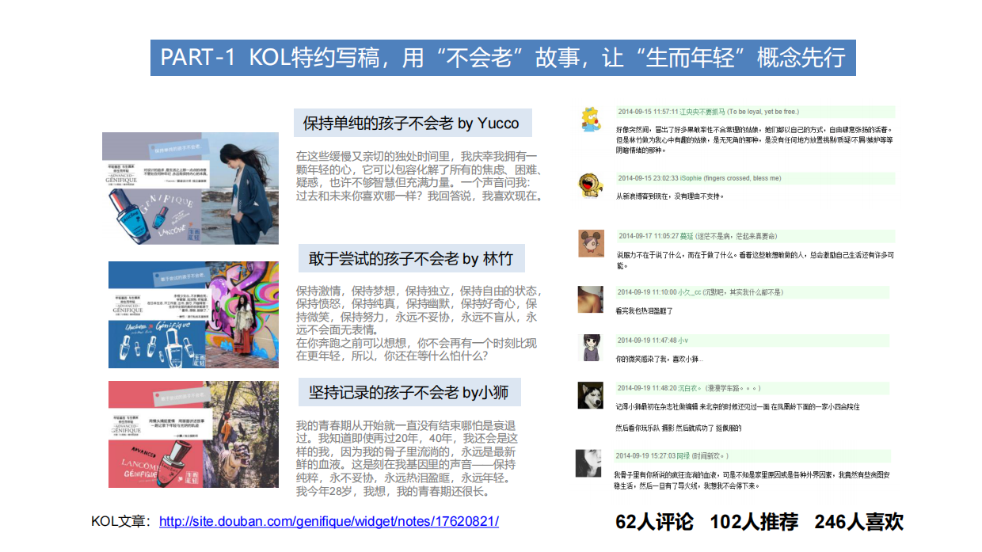Viewport: 982px width, 552px height.
Task: Click the '102人推荐' statistic
Action: tap(754, 522)
